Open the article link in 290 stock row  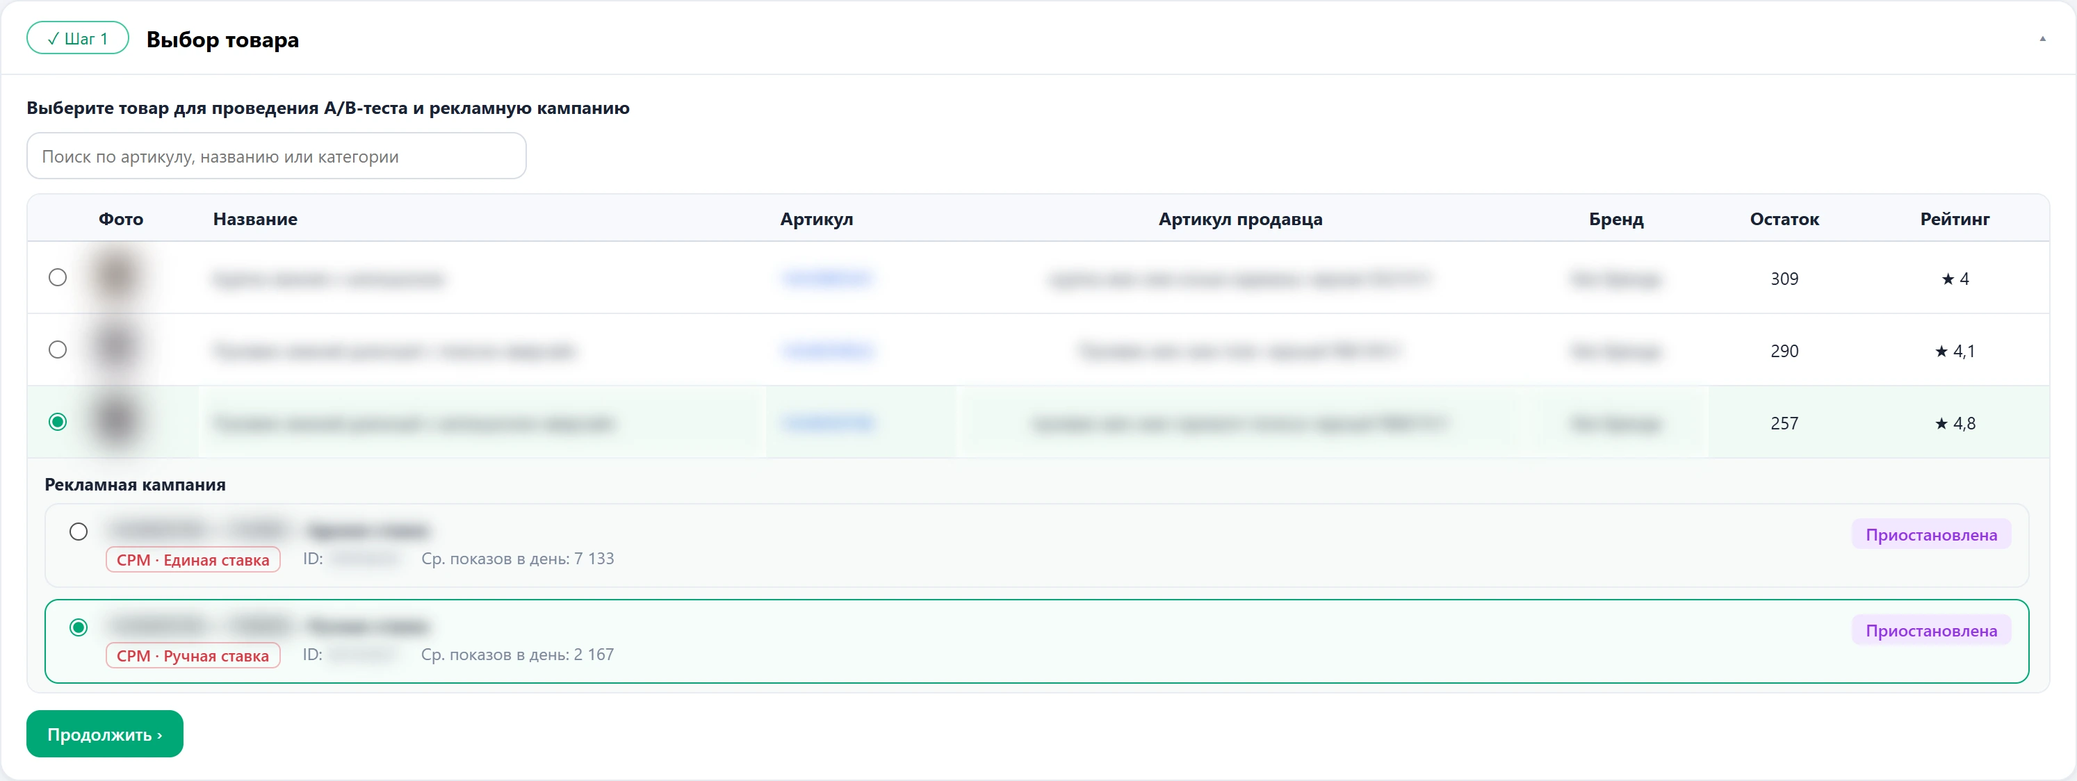827,351
